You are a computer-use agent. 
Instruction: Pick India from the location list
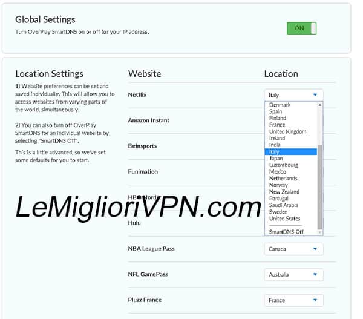[x=291, y=145]
